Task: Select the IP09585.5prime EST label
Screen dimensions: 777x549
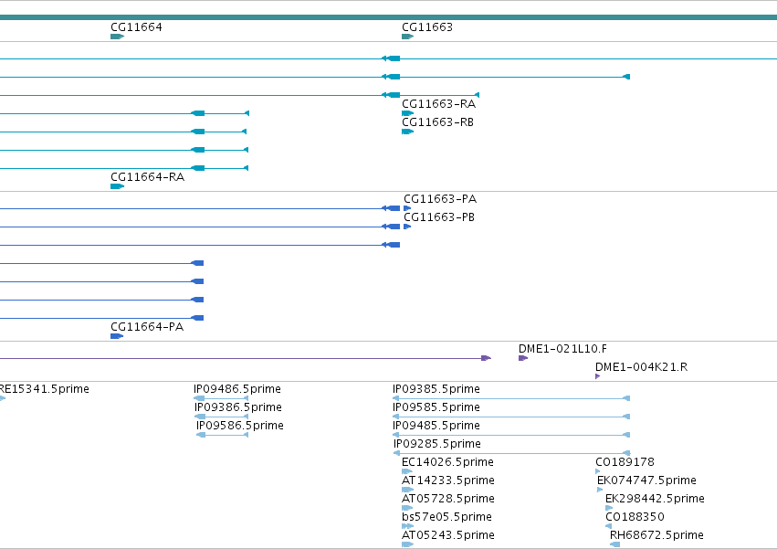Action: click(436, 407)
